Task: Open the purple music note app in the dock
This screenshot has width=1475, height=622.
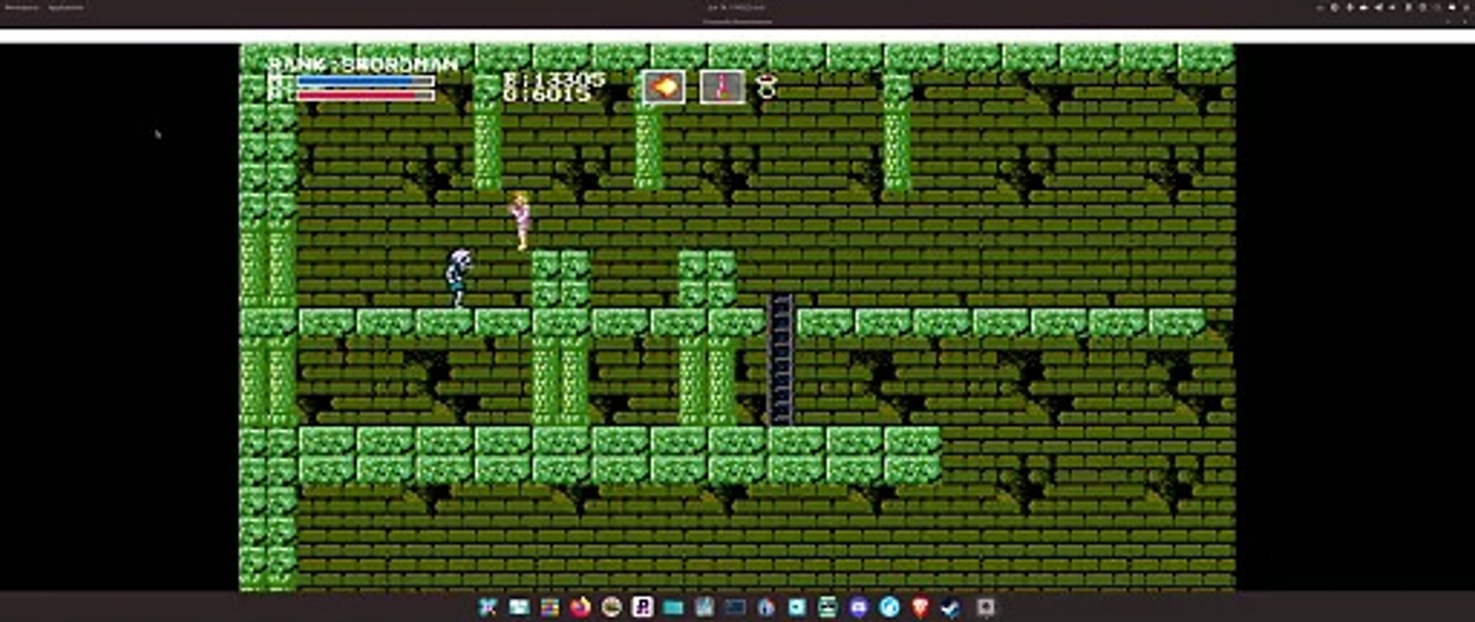Action: pyautogui.click(x=642, y=607)
